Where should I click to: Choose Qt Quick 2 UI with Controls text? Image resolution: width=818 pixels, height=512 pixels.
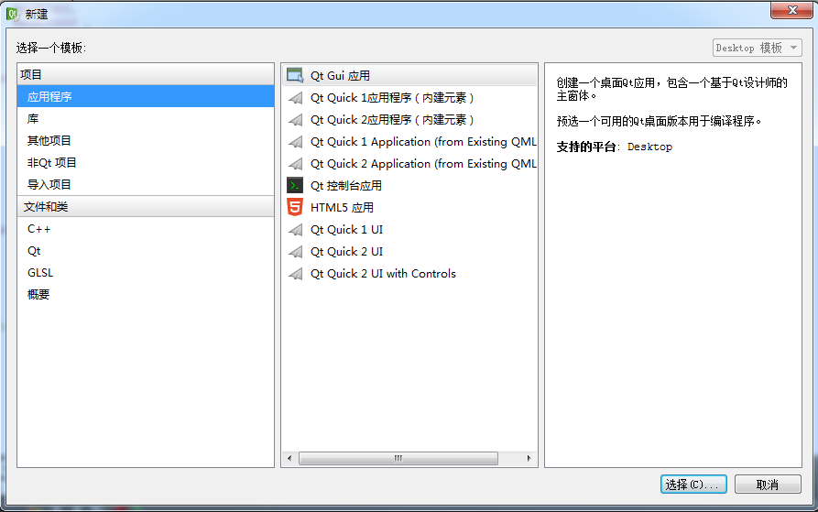click(x=383, y=274)
